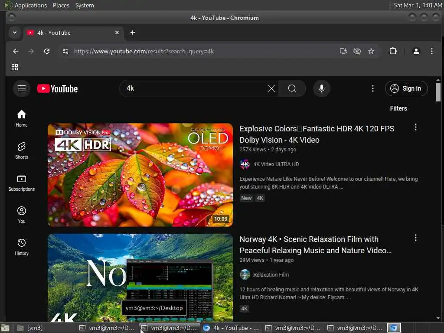Screen dimensions: 444x333
Task: Click the YouTube logo
Action: click(x=58, y=88)
